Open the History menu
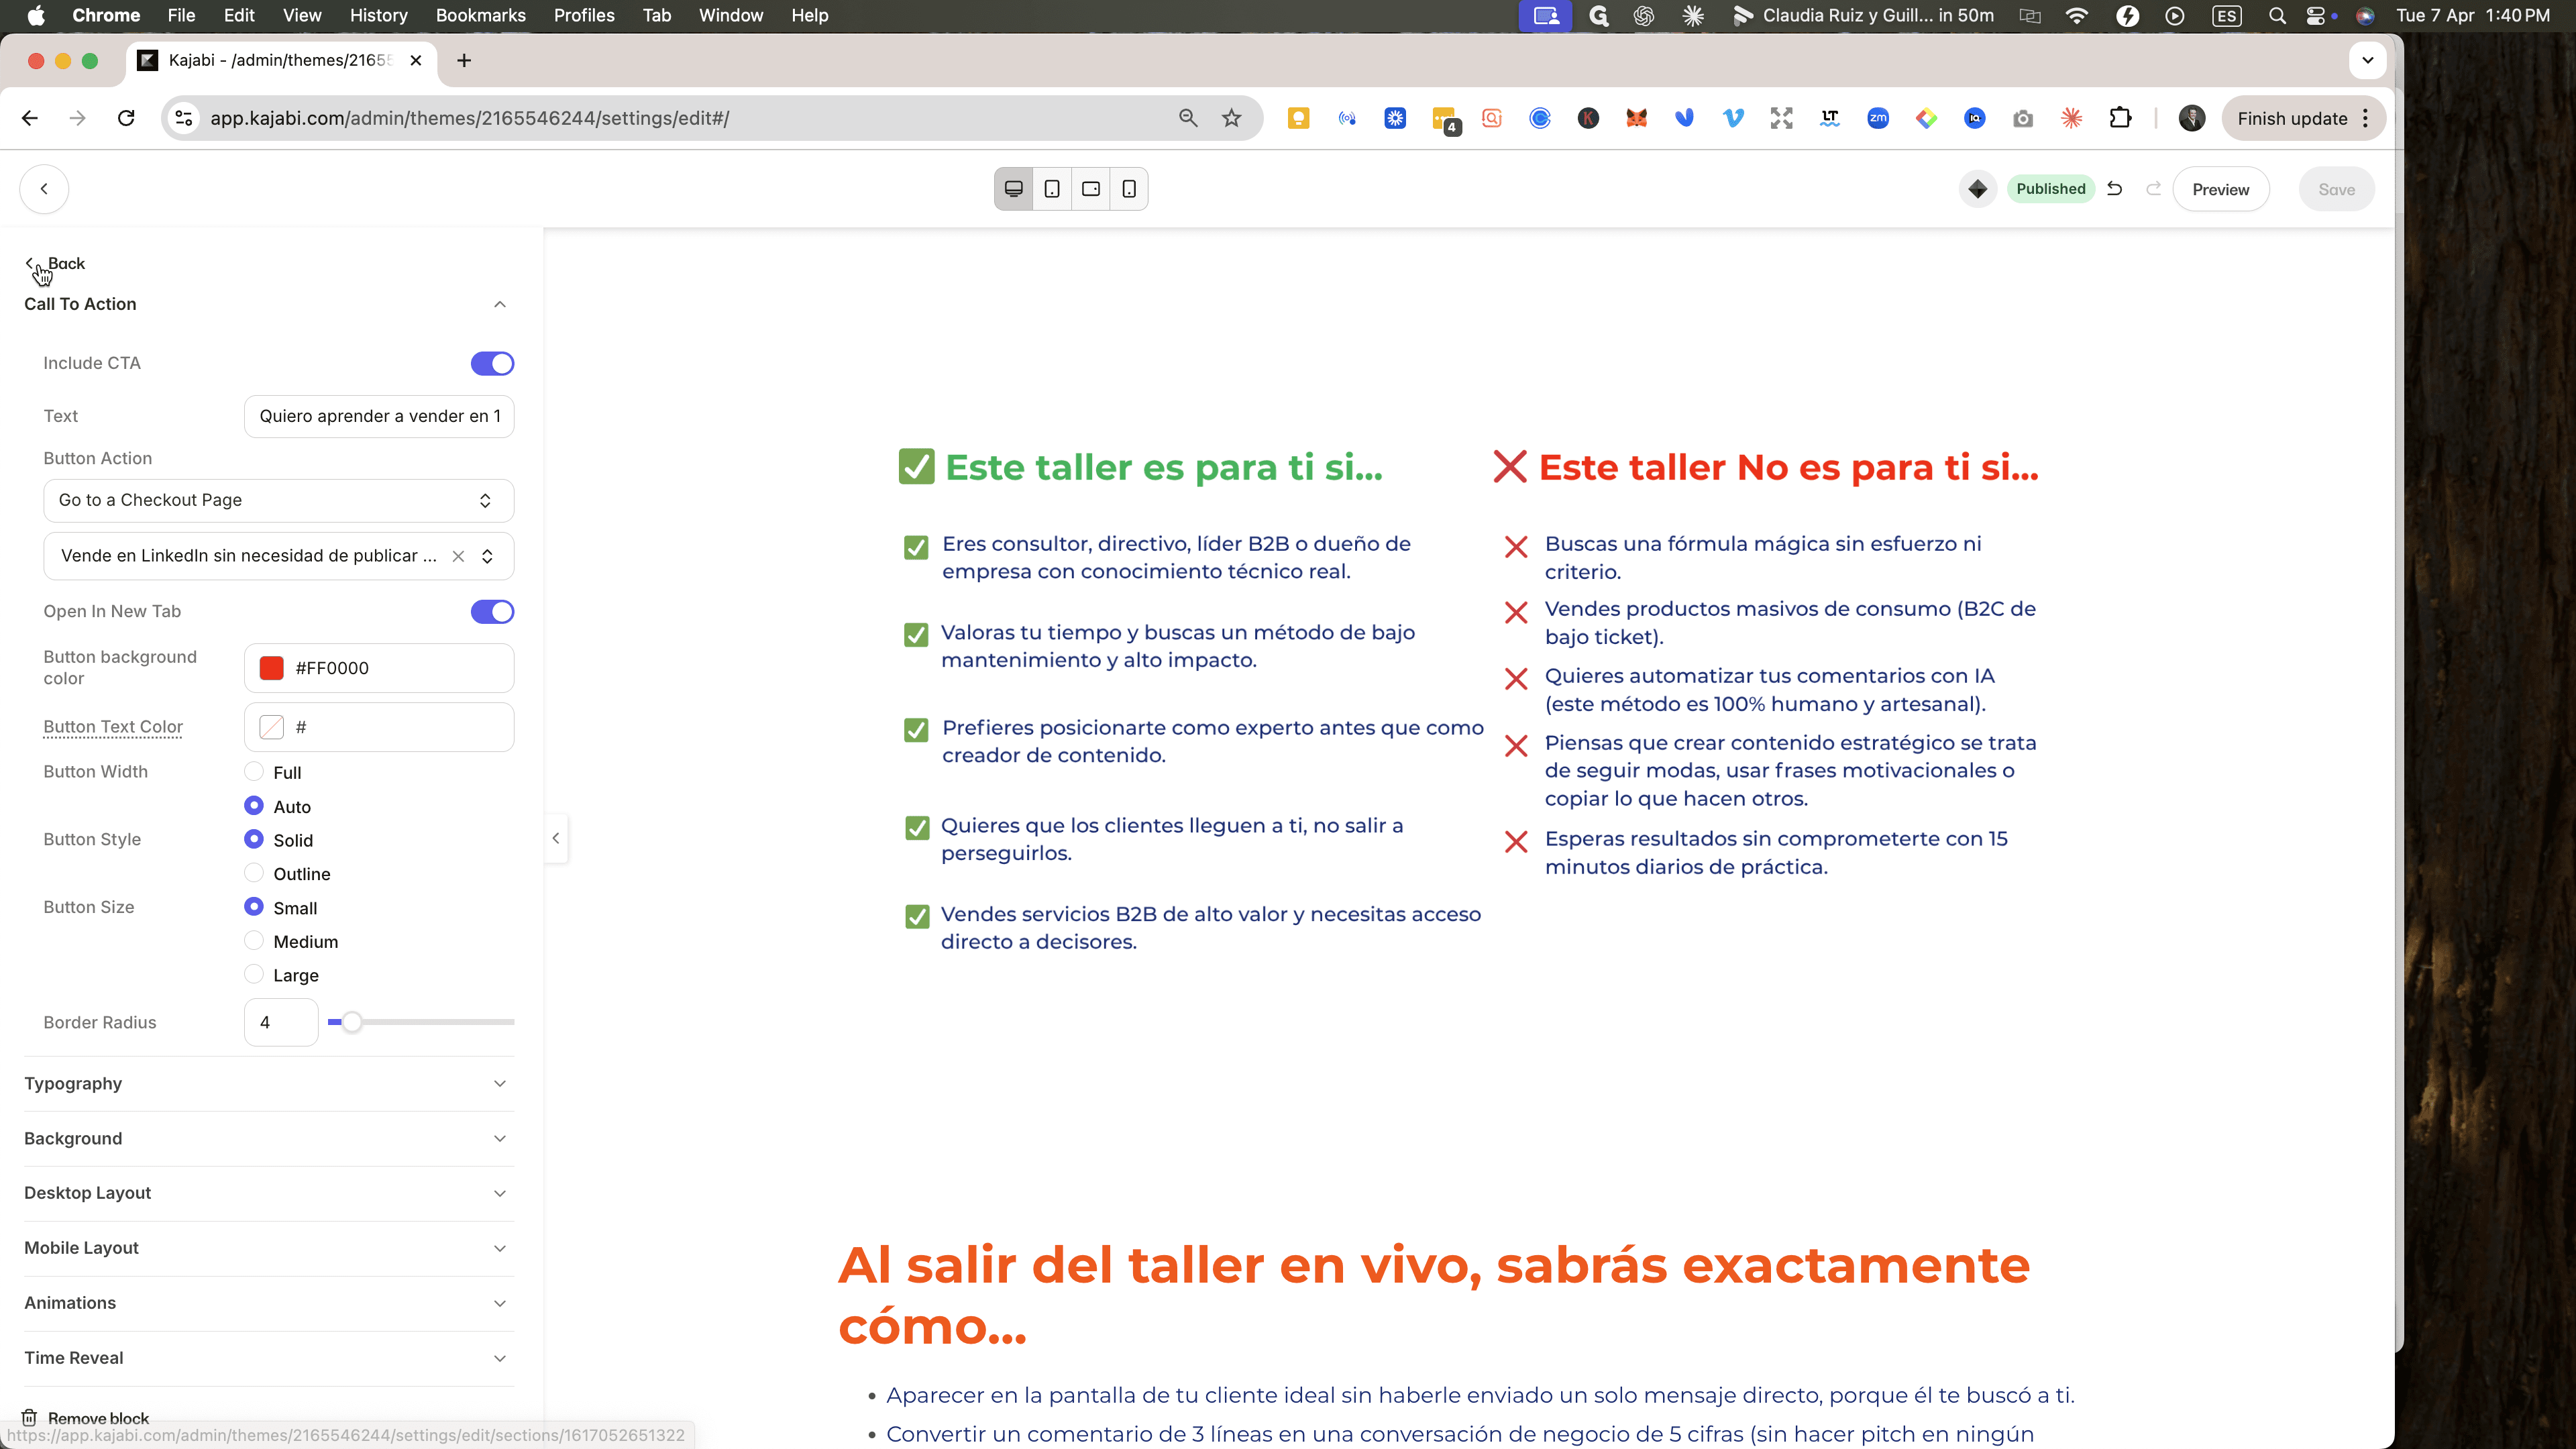The width and height of the screenshot is (2576, 1449). coord(379,15)
